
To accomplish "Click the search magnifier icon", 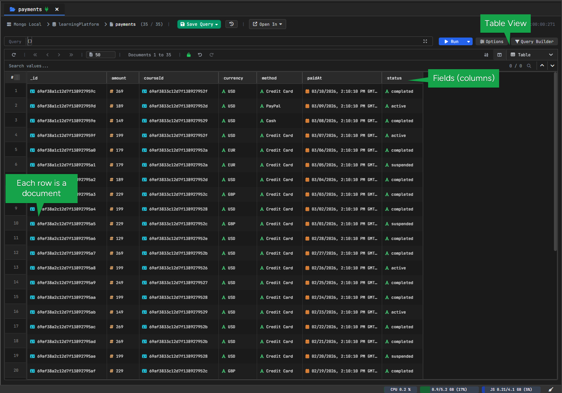I will [529, 66].
